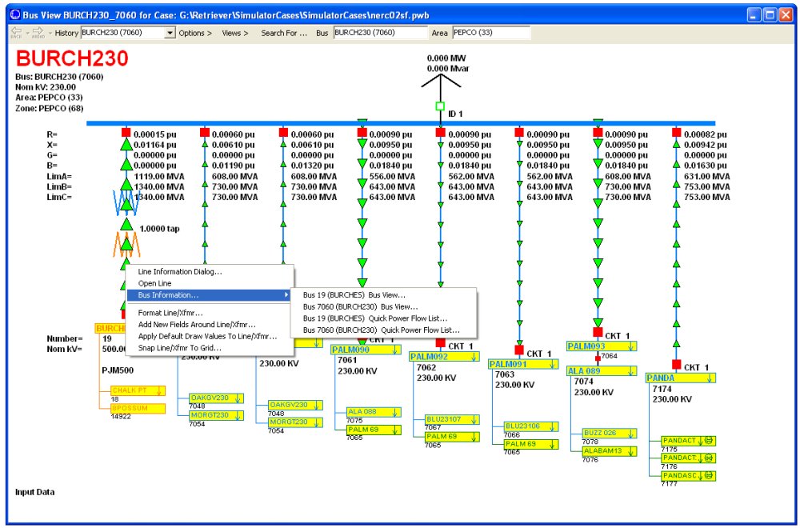Choose Open Line from context menu
800x528 pixels.
pos(154,283)
